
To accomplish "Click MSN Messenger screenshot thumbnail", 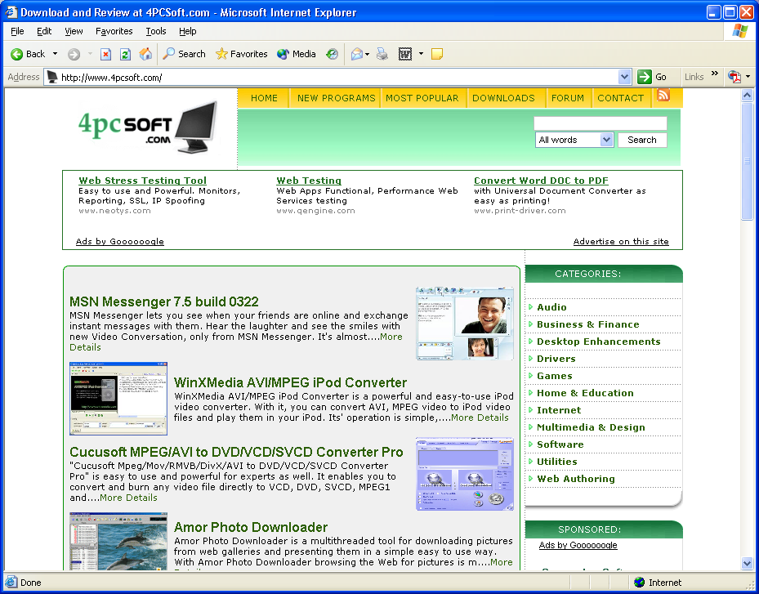I will (465, 324).
